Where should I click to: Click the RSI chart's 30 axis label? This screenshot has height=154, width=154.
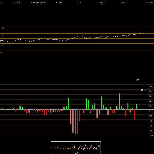tap(2, 45)
